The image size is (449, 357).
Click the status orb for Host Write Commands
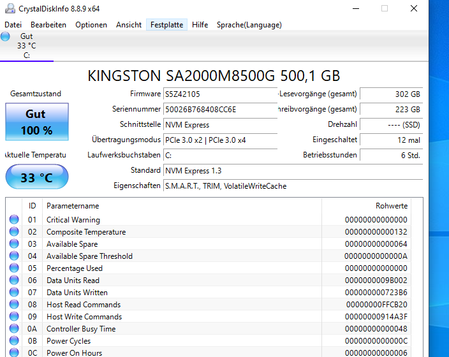tap(14, 317)
